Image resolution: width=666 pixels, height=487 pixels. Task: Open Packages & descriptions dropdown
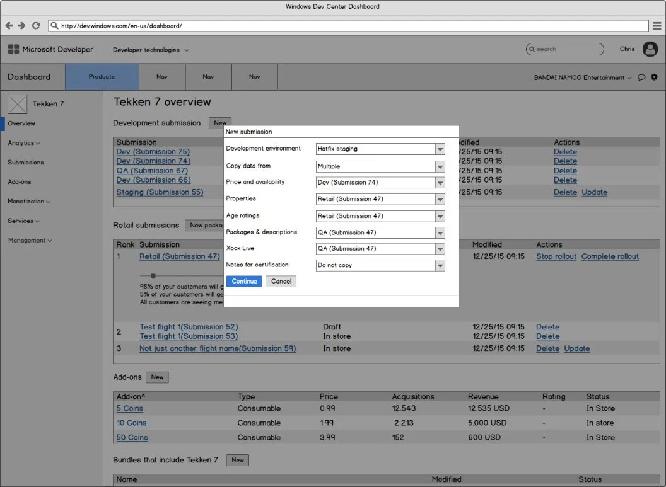click(x=380, y=232)
